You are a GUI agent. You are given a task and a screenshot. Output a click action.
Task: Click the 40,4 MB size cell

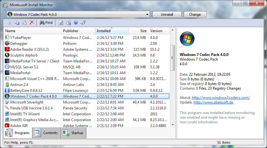click(x=139, y=102)
